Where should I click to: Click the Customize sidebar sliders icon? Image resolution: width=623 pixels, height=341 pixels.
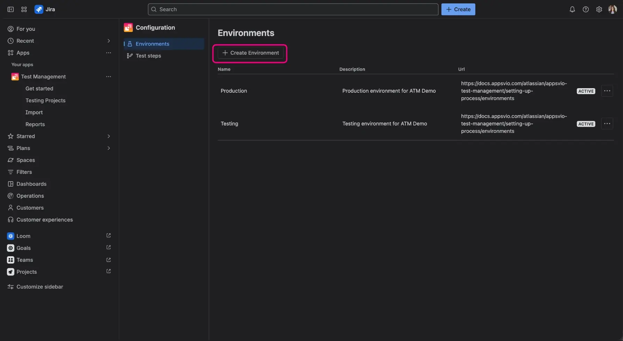[x=10, y=287]
